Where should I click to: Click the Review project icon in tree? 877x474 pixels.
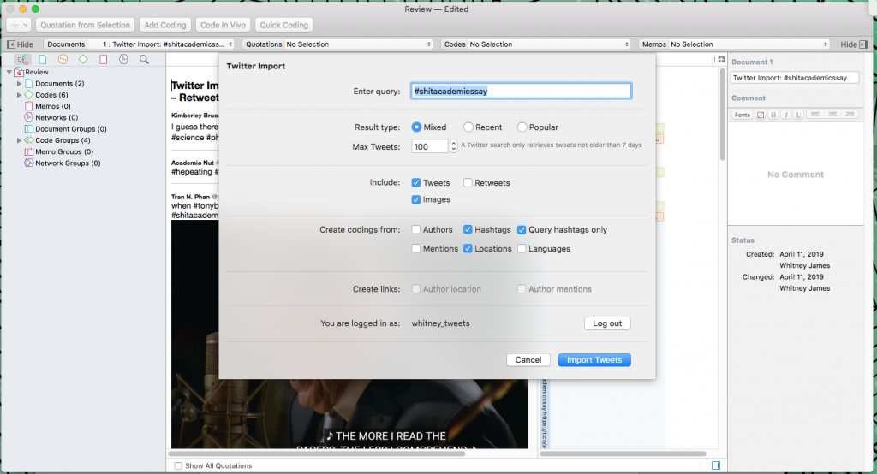click(19, 72)
